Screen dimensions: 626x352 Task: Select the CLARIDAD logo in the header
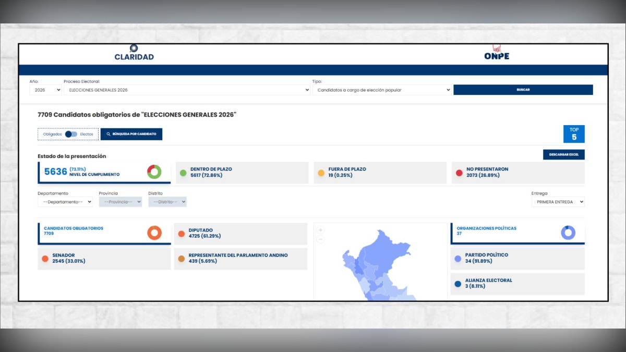(134, 54)
